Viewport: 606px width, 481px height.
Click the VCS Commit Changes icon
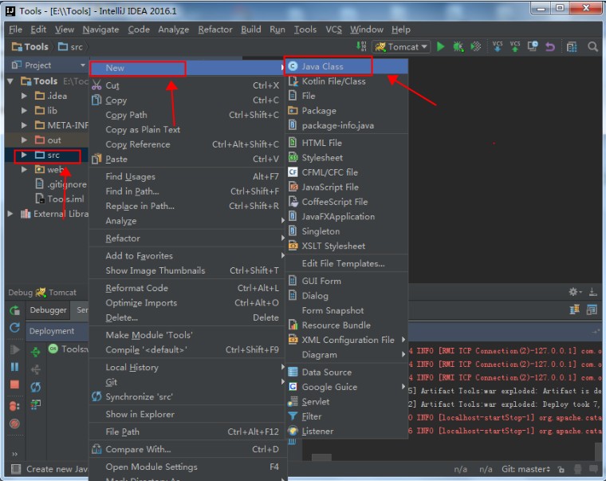pyautogui.click(x=515, y=46)
